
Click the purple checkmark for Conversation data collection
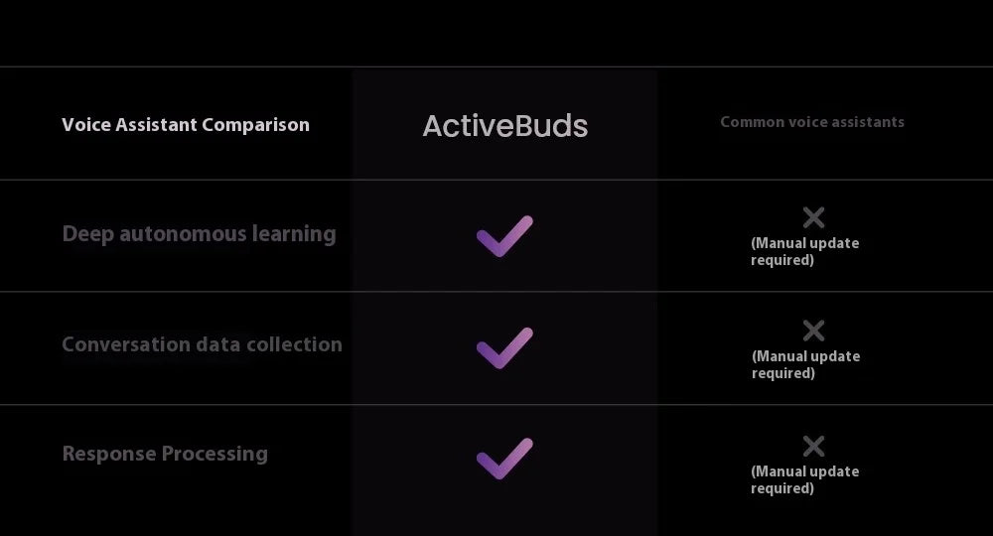pos(504,347)
